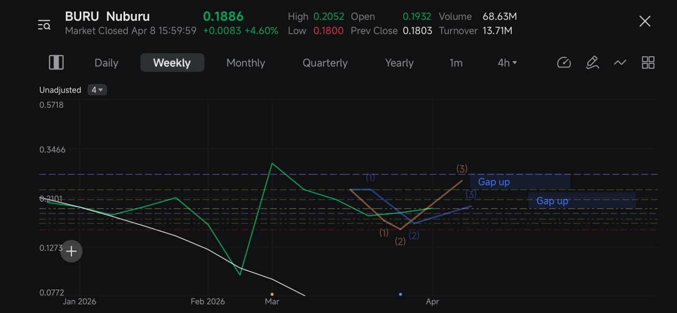Click the High value 0.2052
The height and width of the screenshot is (313, 677).
329,17
